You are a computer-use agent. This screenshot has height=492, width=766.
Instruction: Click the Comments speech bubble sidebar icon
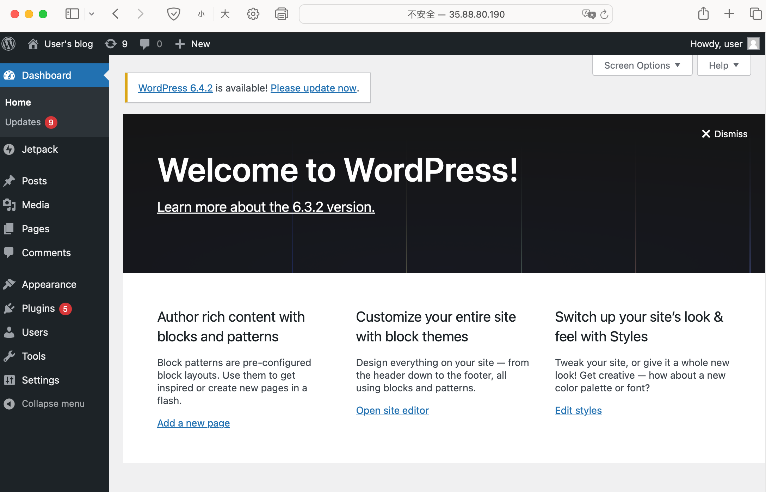[9, 253]
